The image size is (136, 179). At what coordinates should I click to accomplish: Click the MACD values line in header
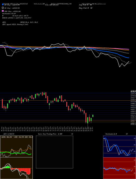point(17,18)
